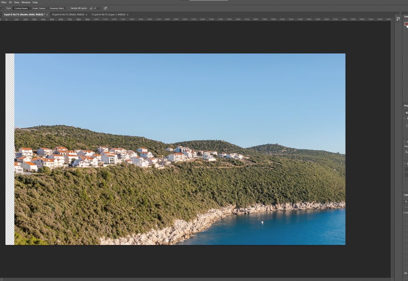Click the foreground color swatch
Viewport: 408px width, 281px height.
pos(406,24)
